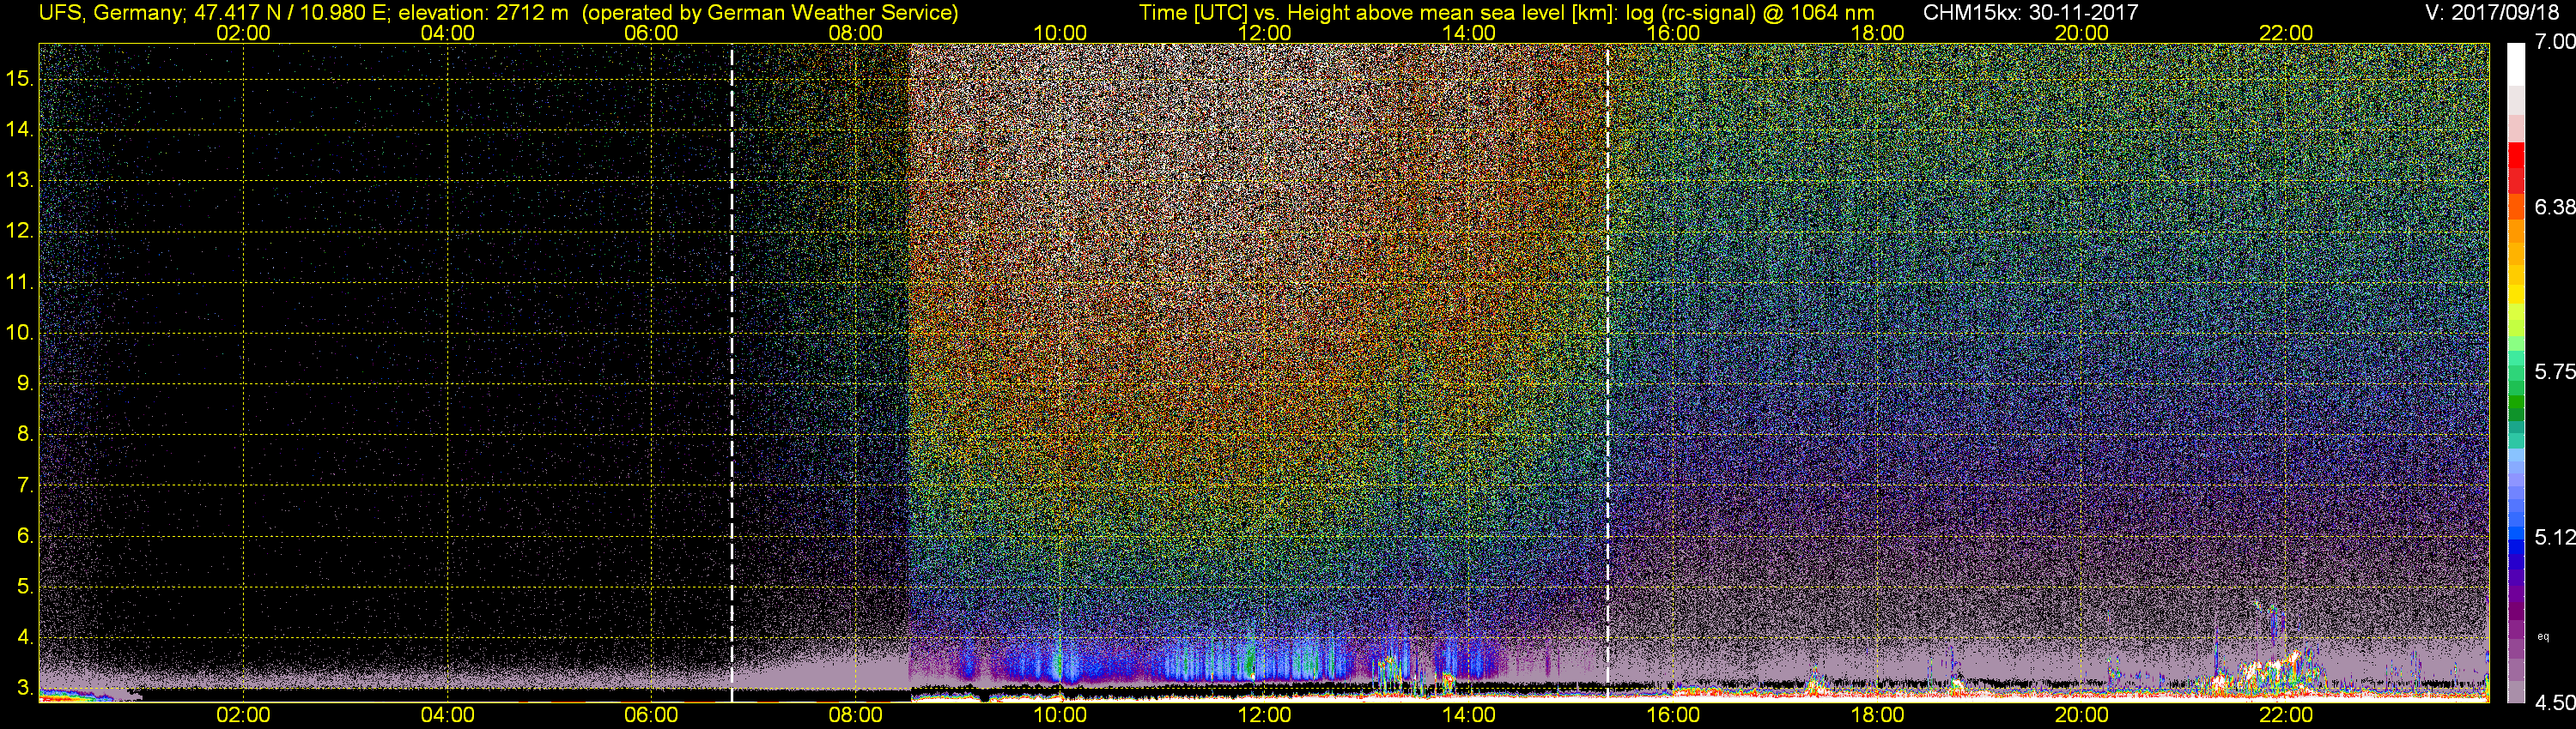Click the color scale value '5.75'
Image resolution: width=2576 pixels, height=729 pixels.
[2554, 371]
